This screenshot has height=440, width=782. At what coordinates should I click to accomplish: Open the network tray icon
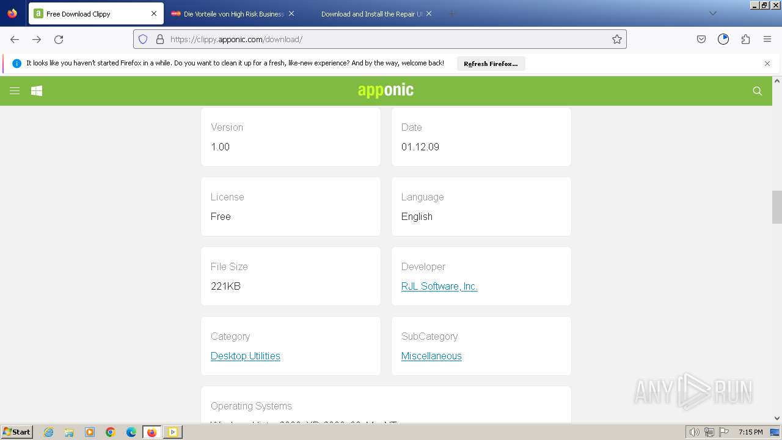[709, 432]
